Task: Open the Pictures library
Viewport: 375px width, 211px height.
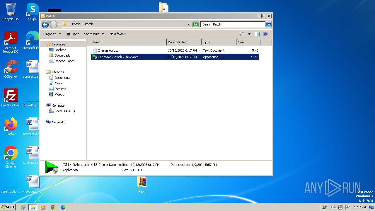Action: click(x=60, y=89)
